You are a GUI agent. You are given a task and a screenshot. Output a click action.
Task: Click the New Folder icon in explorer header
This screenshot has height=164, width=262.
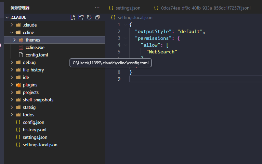[x=81, y=17]
